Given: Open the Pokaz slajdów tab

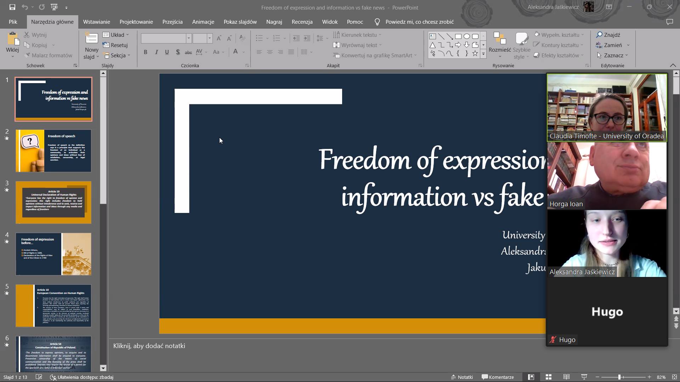Looking at the screenshot, I should pyautogui.click(x=240, y=22).
